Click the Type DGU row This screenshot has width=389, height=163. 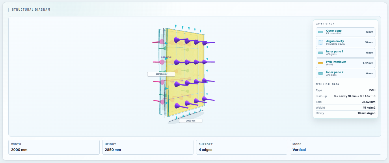pos(345,90)
